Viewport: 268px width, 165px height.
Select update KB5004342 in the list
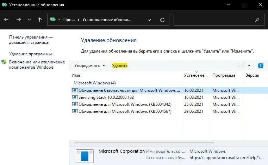tap(125, 104)
